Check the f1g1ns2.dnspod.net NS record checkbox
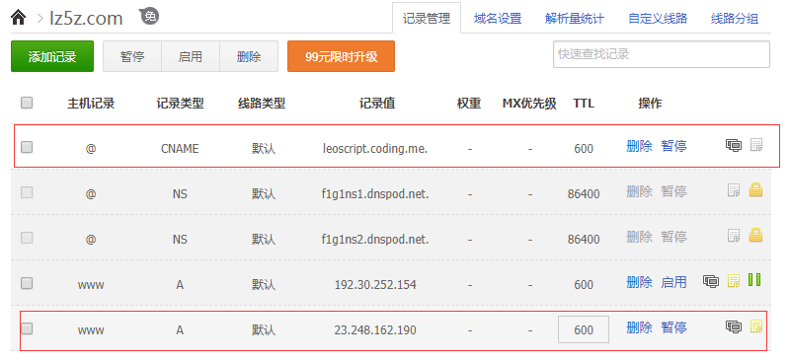This screenshot has height=361, width=790. (27, 238)
